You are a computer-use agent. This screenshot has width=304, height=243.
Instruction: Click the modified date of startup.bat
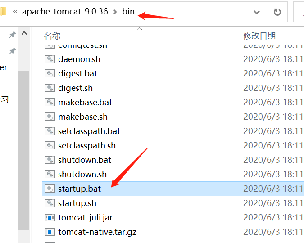click(x=273, y=189)
